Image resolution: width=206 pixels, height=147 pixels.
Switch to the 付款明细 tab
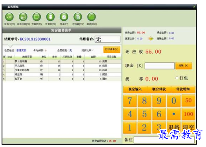point(183,89)
